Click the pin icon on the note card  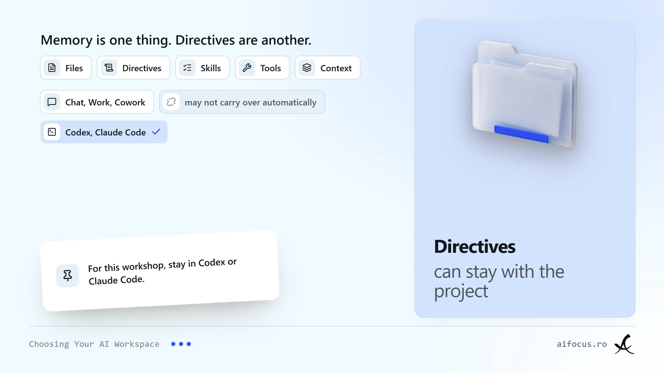[67, 276]
